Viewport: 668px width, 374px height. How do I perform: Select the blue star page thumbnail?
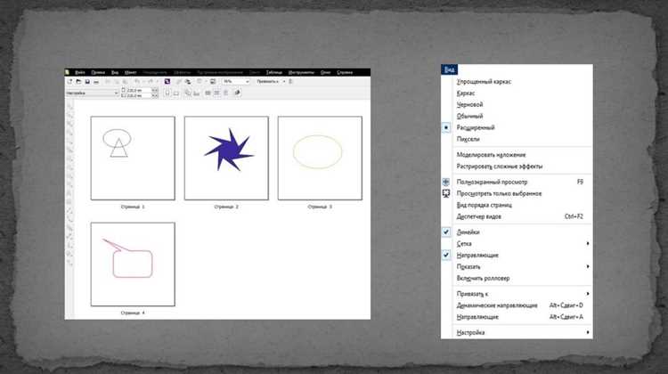point(226,158)
